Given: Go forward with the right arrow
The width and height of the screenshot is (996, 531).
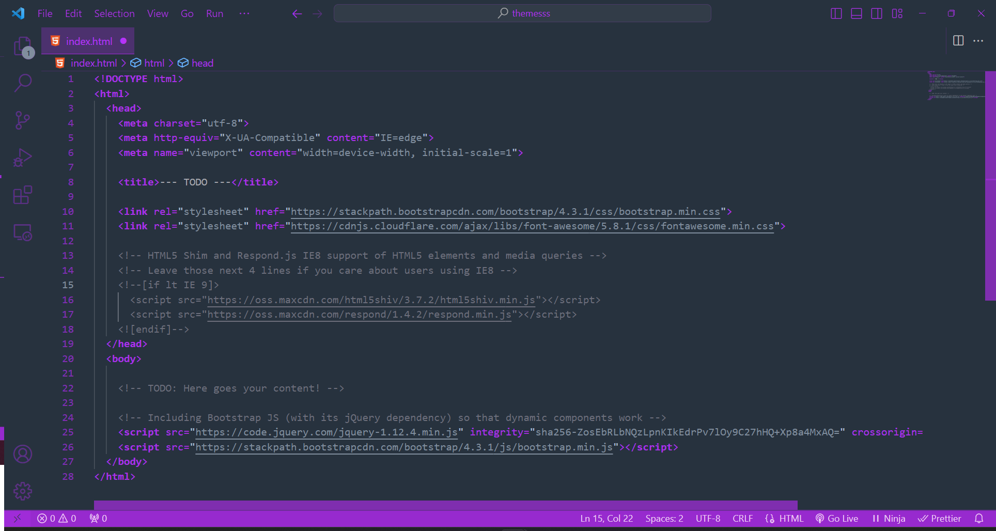Looking at the screenshot, I should (x=318, y=13).
